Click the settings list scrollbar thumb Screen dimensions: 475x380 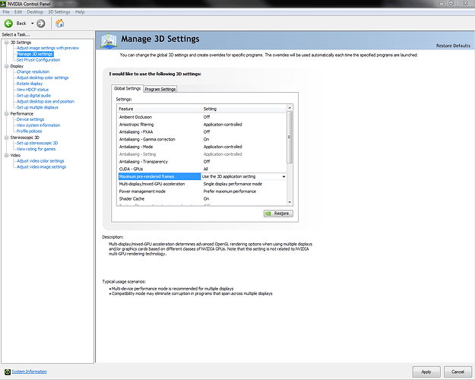pyautogui.click(x=290, y=137)
